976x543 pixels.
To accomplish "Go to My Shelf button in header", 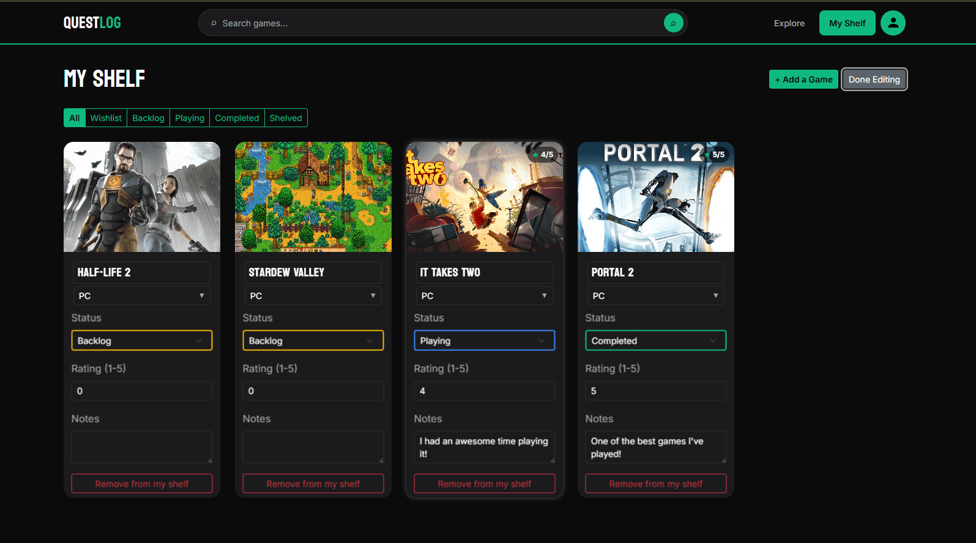I will tap(847, 23).
